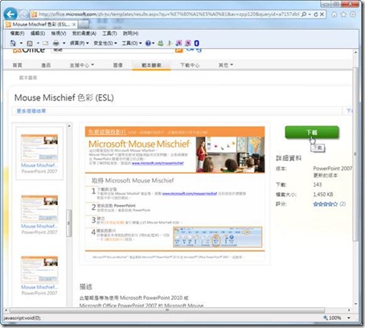
Task: Click the 更多搜尋結果 link
Action: pyautogui.click(x=31, y=111)
